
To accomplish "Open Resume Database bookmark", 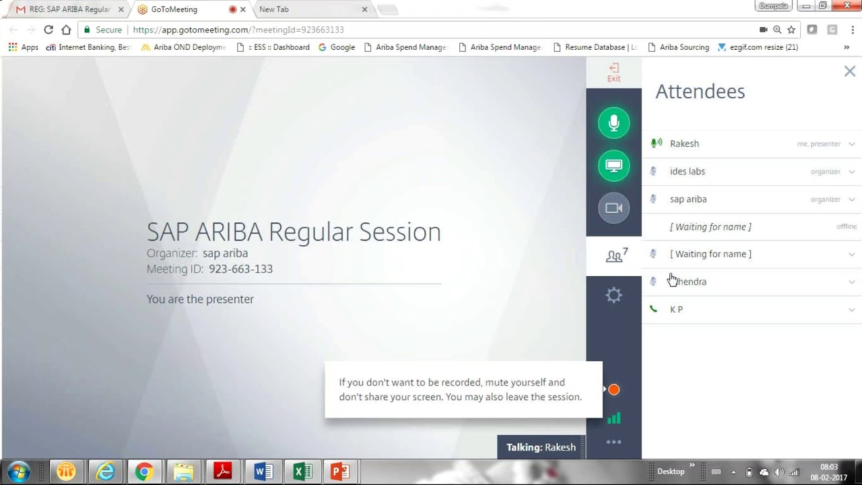I will pos(595,47).
